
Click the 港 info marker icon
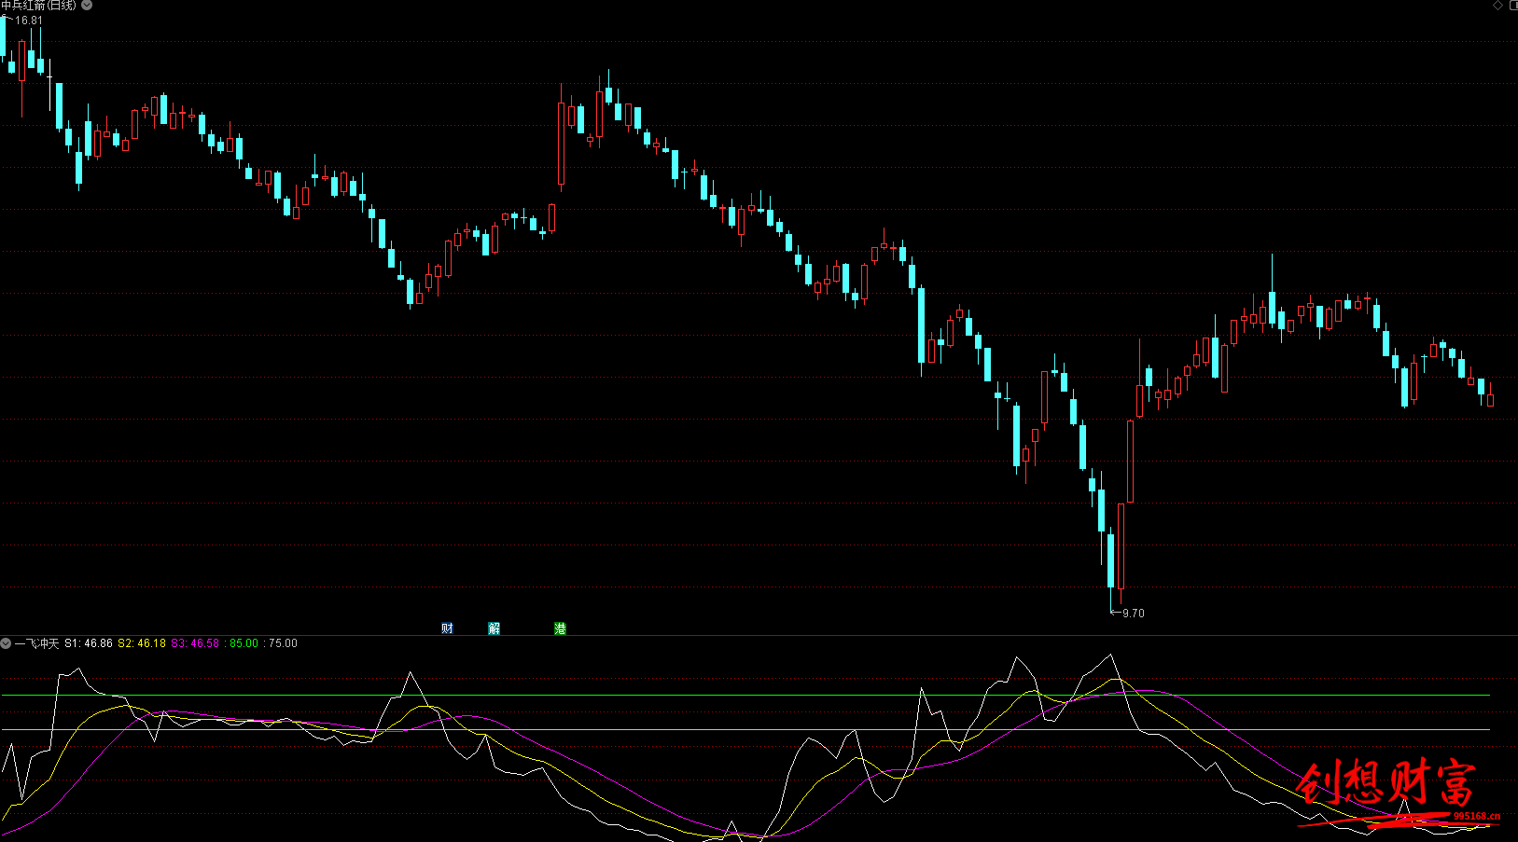pos(560,628)
